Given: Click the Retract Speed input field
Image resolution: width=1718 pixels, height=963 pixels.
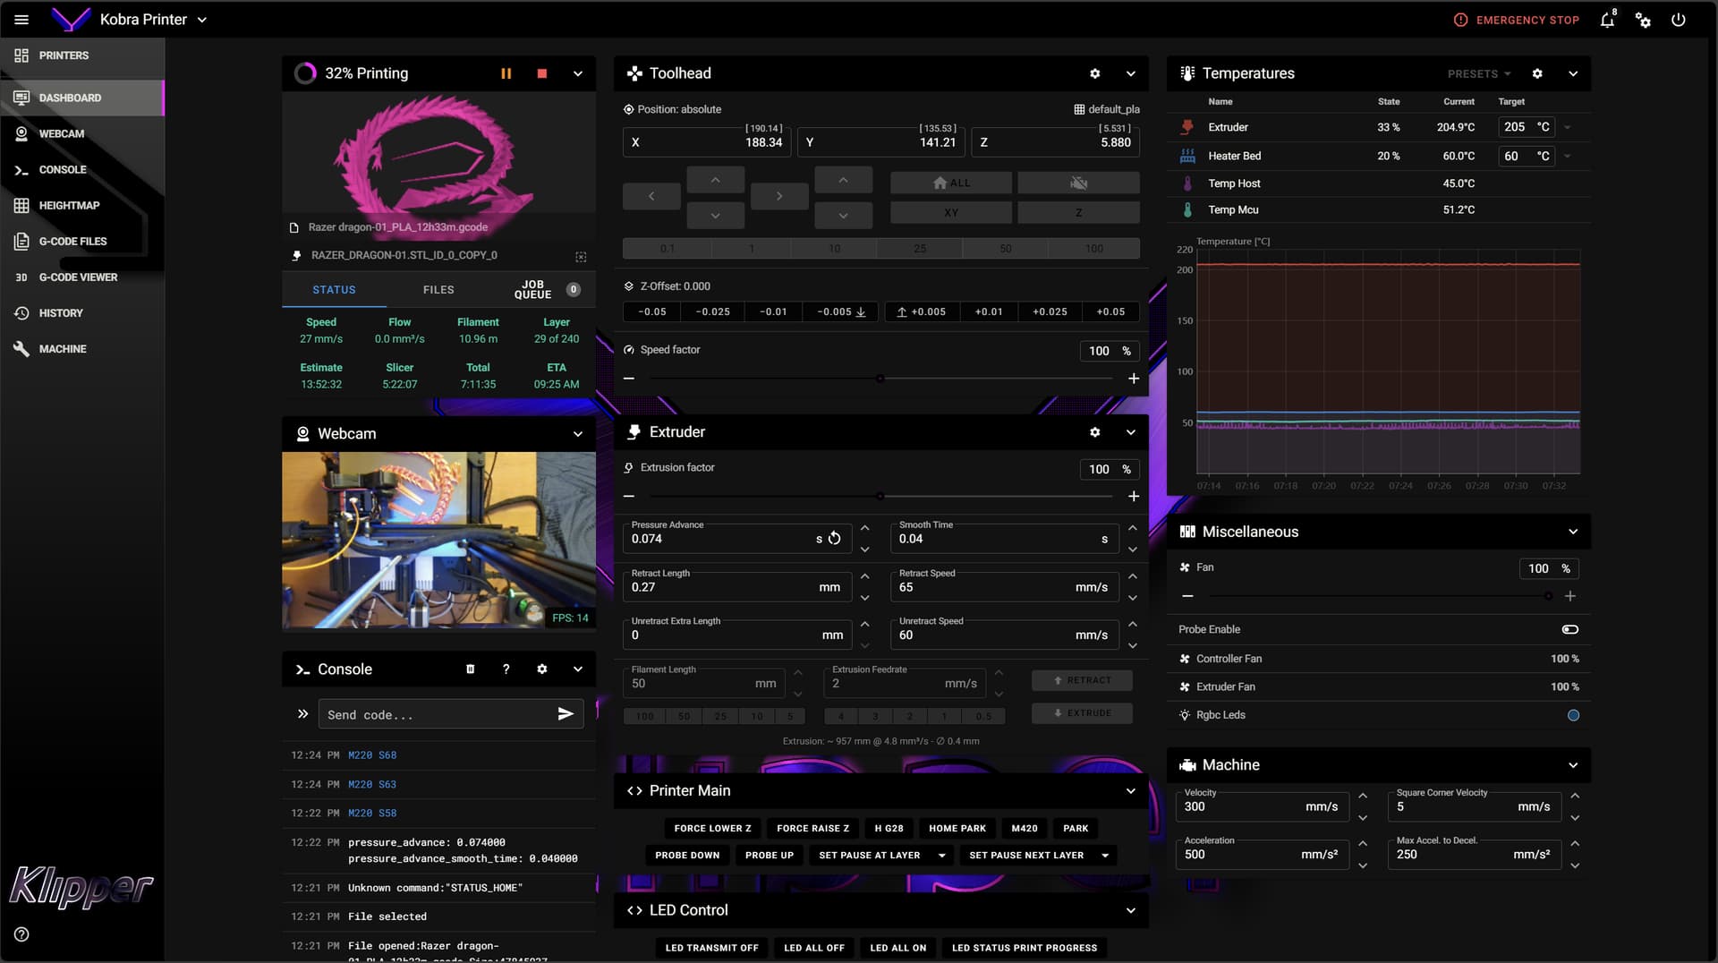Looking at the screenshot, I should (x=1004, y=587).
